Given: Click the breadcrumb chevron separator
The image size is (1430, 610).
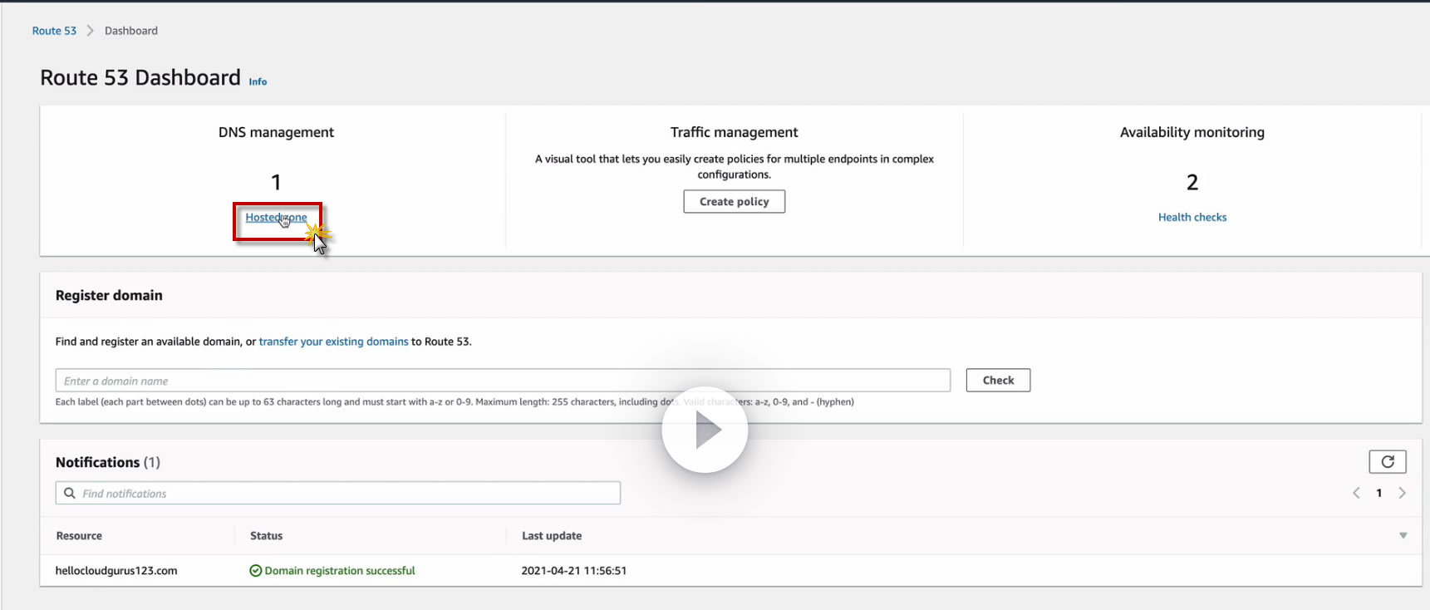Looking at the screenshot, I should pyautogui.click(x=91, y=31).
